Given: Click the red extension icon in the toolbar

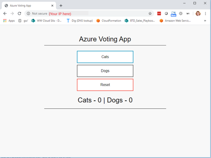Looking at the screenshot, I should (159, 13).
